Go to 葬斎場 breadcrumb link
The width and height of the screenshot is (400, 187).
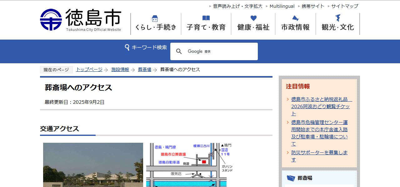[x=145, y=70]
